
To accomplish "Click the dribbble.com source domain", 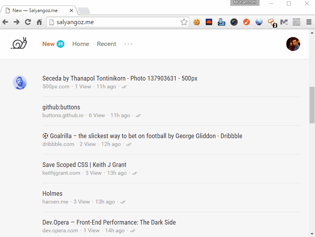I will click(58, 144).
